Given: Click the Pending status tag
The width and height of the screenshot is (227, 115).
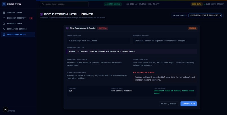Looking at the screenshot, I should 193,28.
